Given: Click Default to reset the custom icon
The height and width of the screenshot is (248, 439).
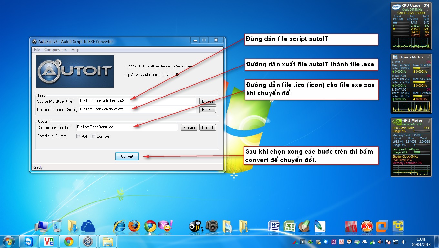Looking at the screenshot, I should (x=208, y=127).
